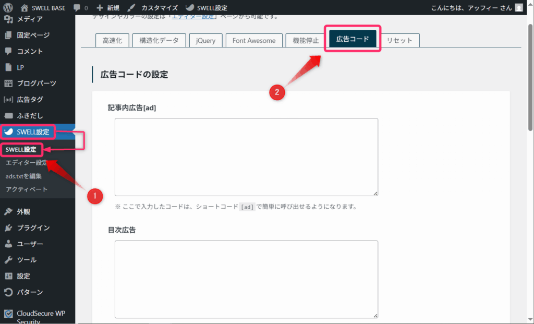The height and width of the screenshot is (324, 534).
Task: Click the ツール wrench icon
Action: pyautogui.click(x=8, y=260)
